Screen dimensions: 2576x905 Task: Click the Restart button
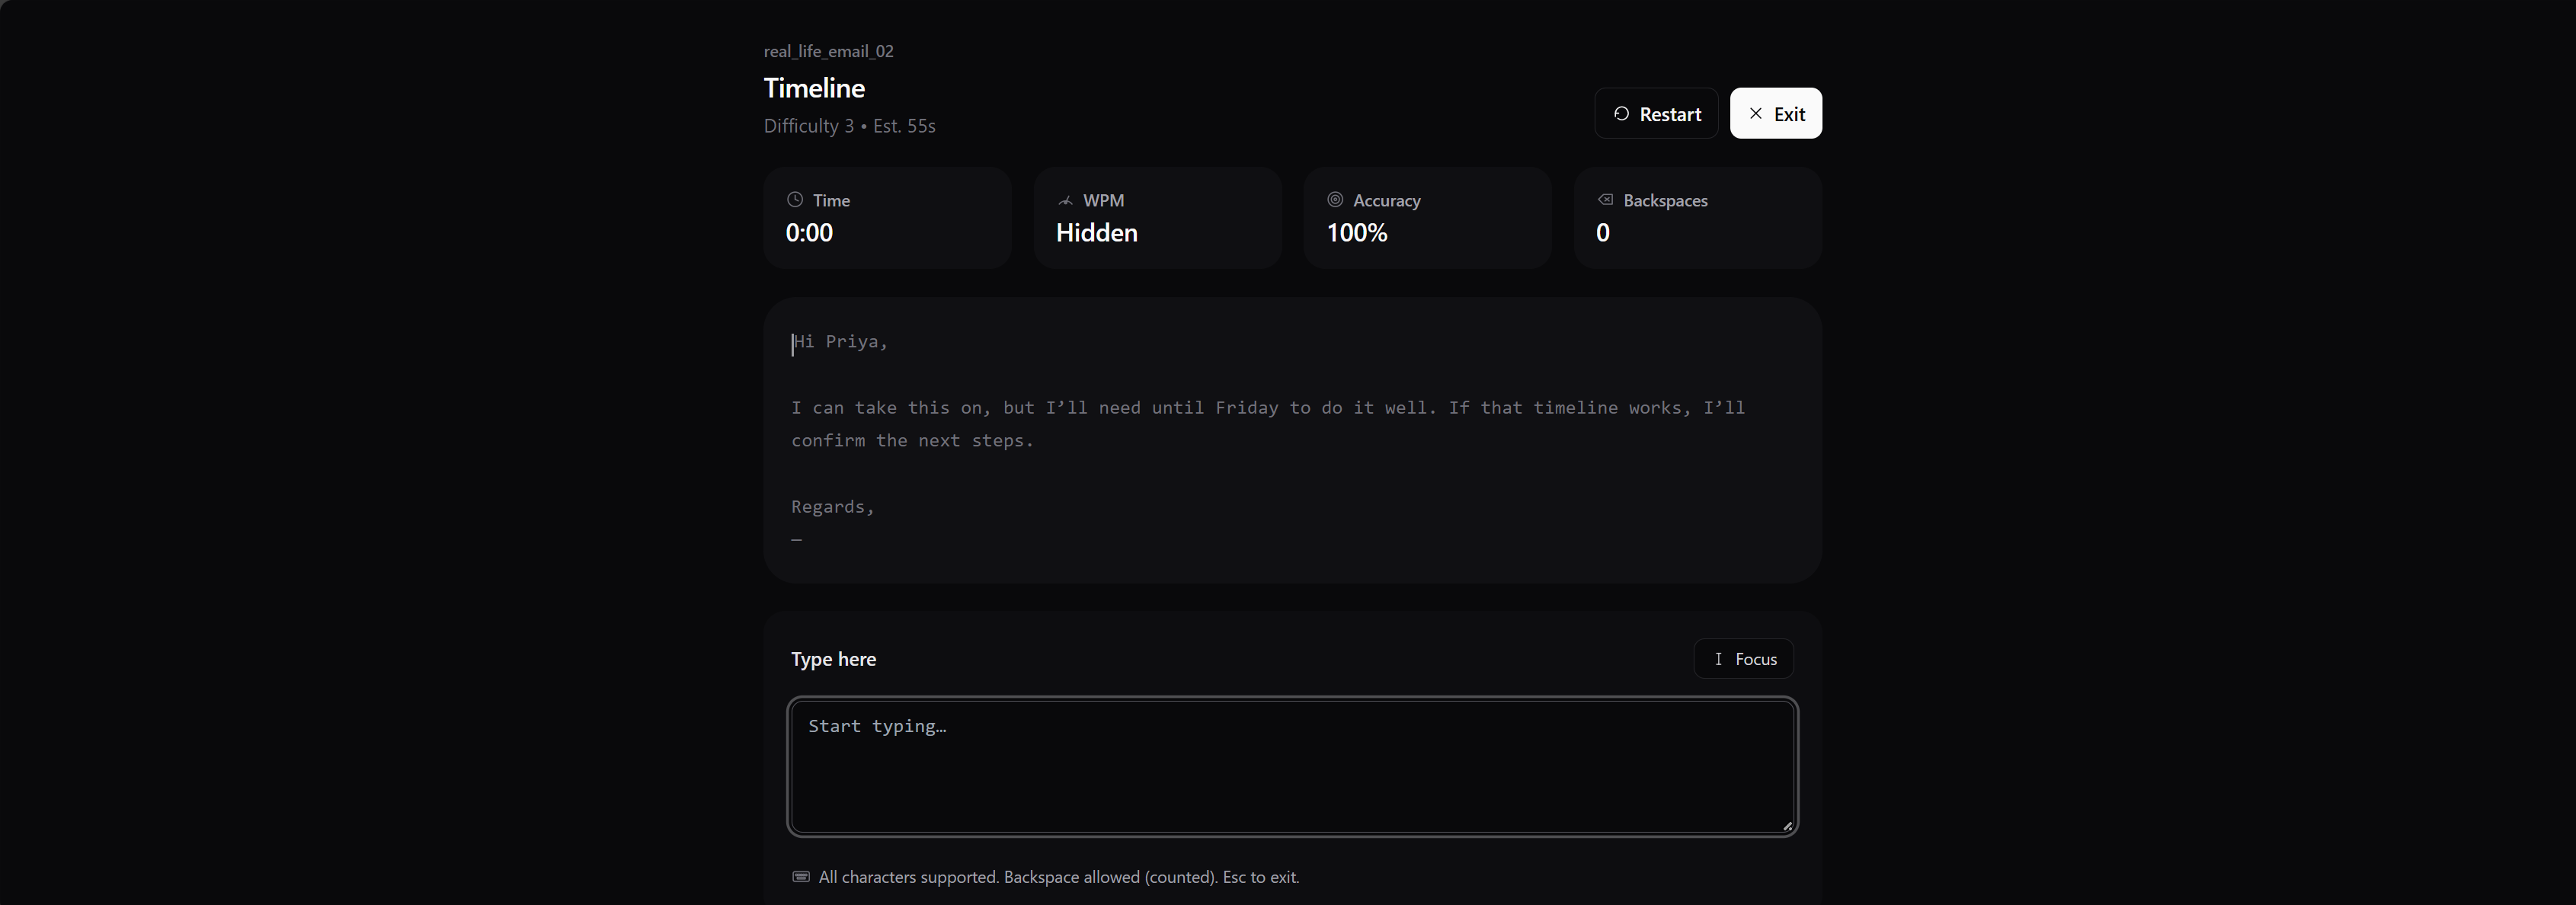(1656, 114)
